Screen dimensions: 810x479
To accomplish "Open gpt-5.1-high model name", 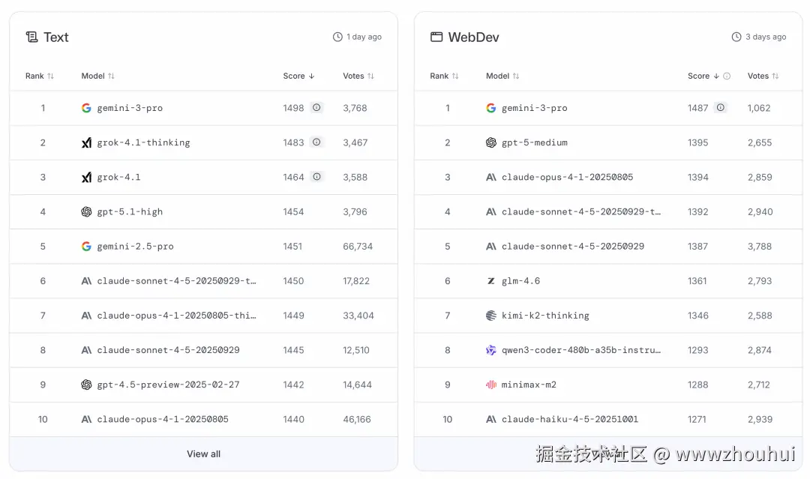I will (x=130, y=211).
